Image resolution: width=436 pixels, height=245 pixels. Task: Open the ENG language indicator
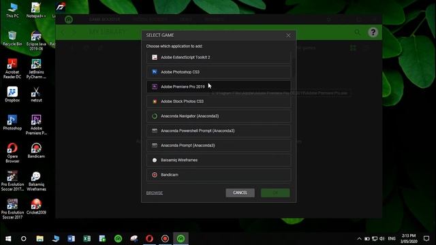point(392,239)
